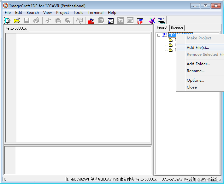Open the Edit menu

[x=19, y=13]
